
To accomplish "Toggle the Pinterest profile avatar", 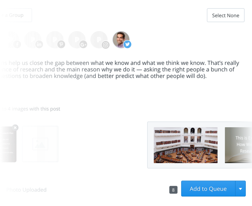I will [x=55, y=40].
